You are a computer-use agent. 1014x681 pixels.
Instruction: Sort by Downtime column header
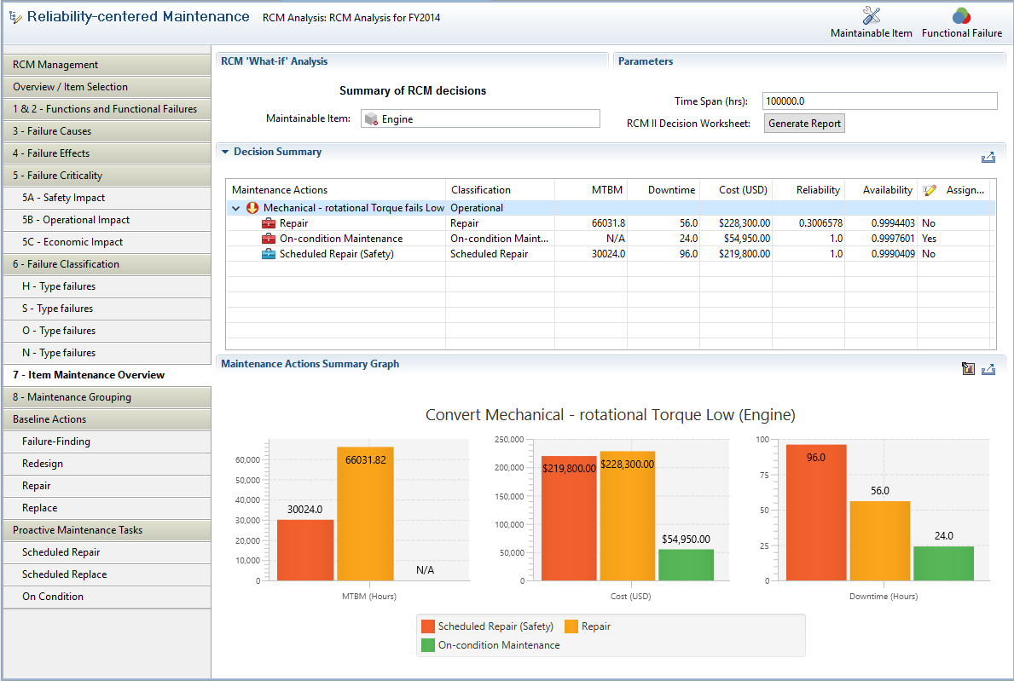(x=663, y=190)
